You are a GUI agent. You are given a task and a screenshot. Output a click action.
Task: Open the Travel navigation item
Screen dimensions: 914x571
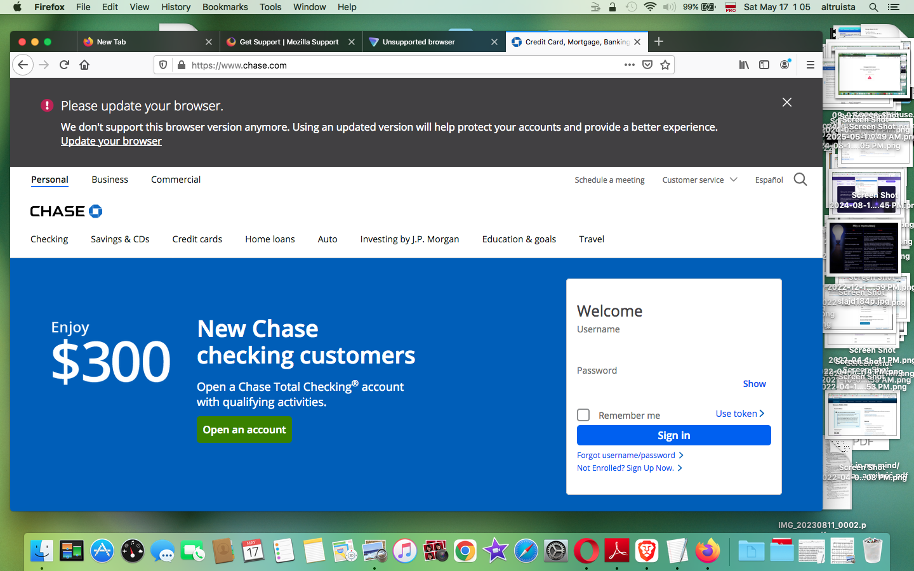click(592, 239)
